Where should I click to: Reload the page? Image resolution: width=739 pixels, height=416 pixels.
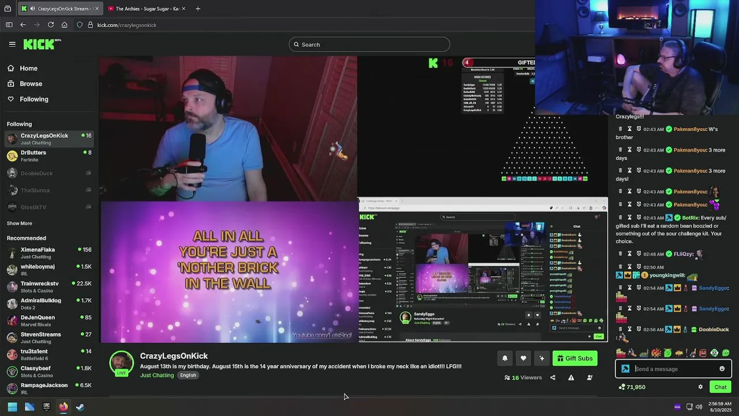click(51, 25)
